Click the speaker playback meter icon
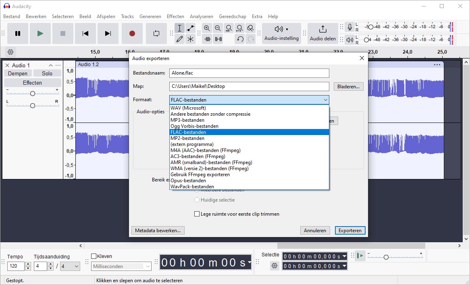 click(x=350, y=39)
